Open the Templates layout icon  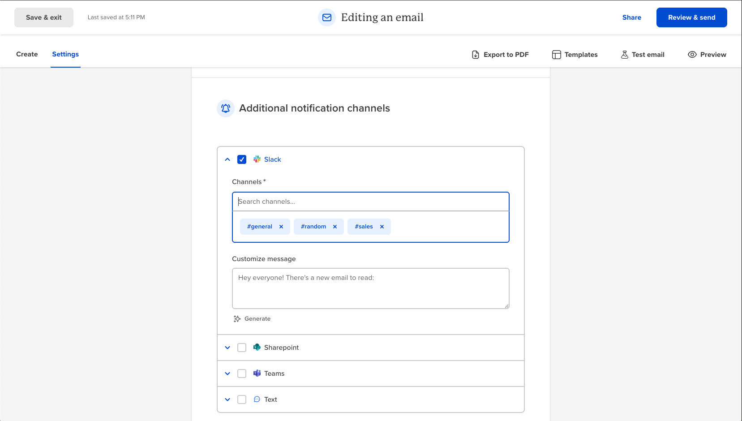pos(556,55)
